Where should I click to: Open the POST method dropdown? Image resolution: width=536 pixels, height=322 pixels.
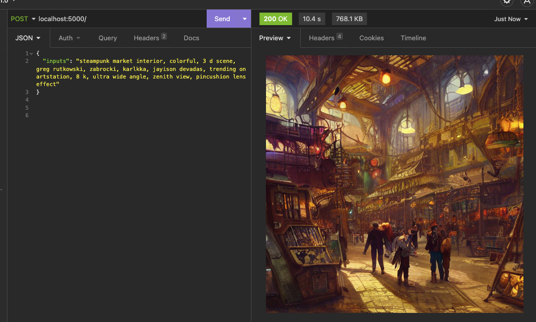pos(23,19)
